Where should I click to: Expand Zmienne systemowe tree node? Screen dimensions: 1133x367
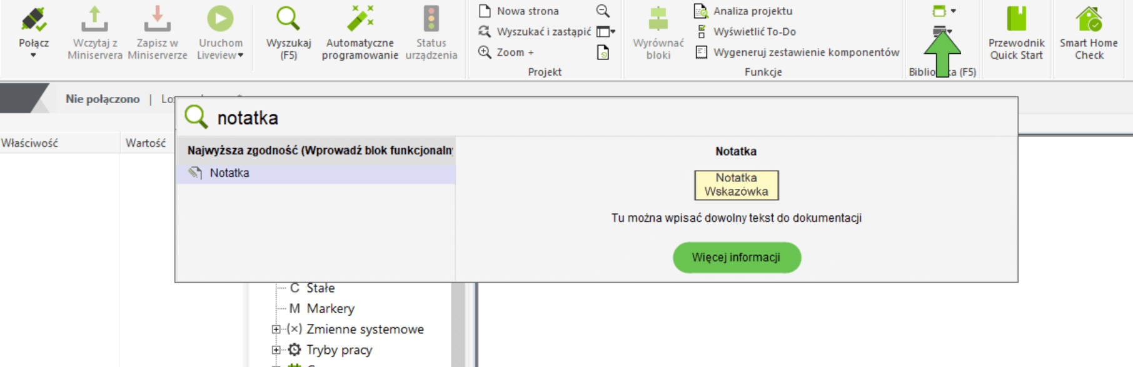coord(276,329)
